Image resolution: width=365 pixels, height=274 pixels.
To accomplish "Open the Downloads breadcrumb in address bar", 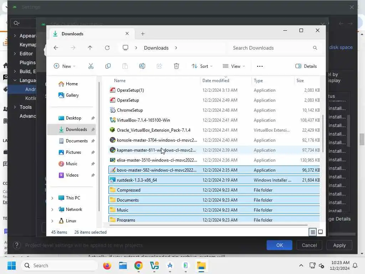I will (x=156, y=48).
